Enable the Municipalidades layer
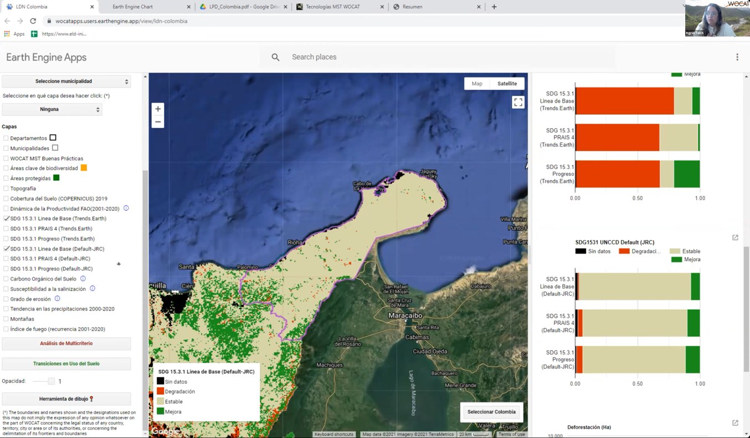Viewport: 750px width, 438px height. coord(6,149)
